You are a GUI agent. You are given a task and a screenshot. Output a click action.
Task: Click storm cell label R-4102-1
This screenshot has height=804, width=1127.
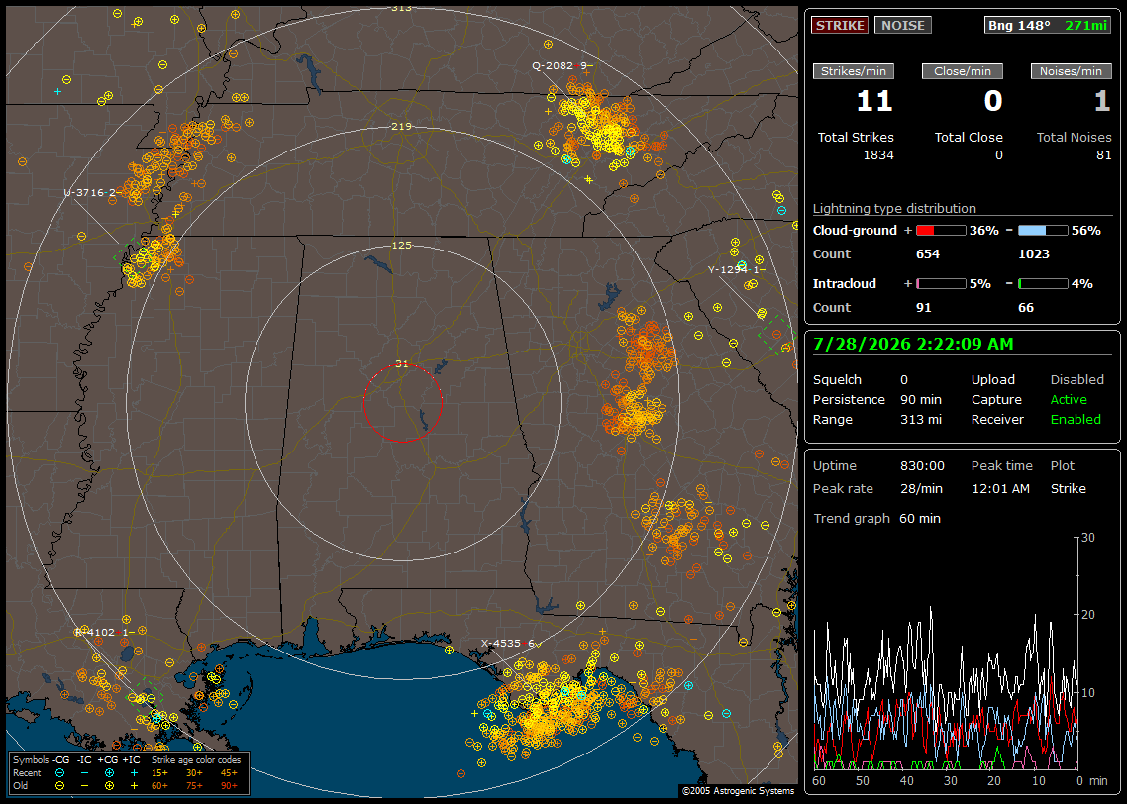[104, 632]
